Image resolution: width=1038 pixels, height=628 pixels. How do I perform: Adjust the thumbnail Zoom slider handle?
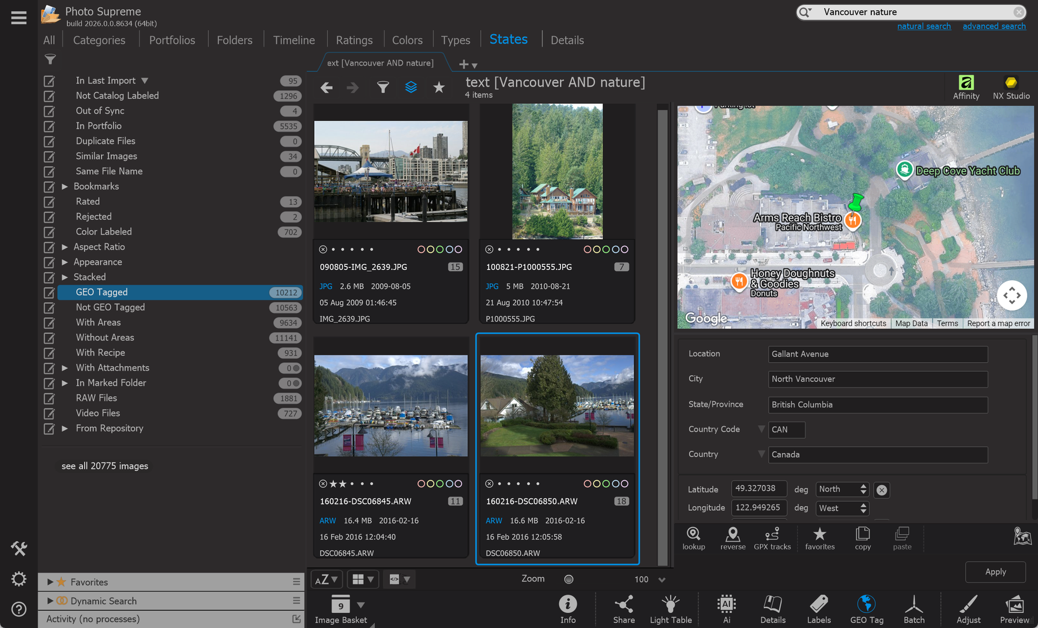tap(569, 579)
